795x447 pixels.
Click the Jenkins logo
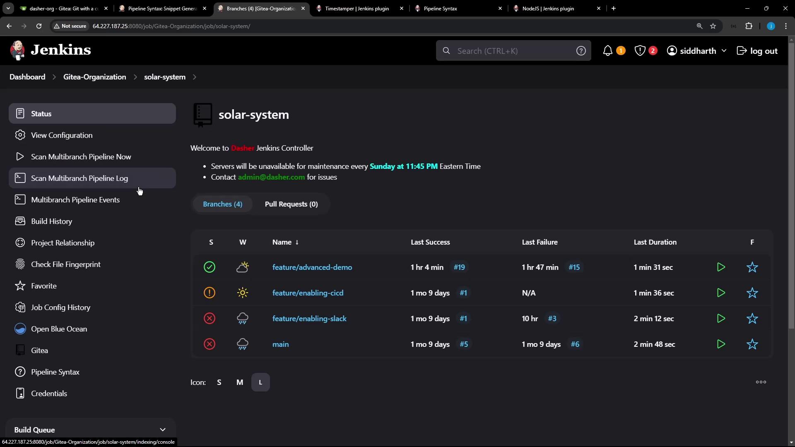coord(50,50)
